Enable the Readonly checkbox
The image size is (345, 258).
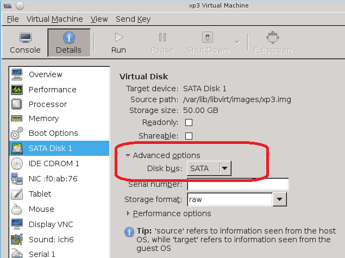(189, 122)
